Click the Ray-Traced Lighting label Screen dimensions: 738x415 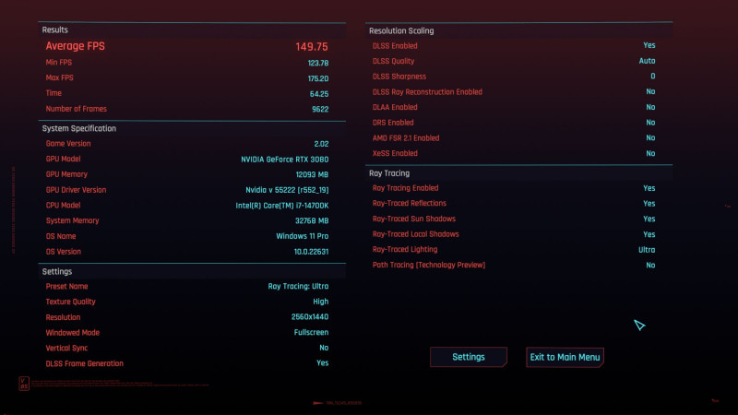405,249
